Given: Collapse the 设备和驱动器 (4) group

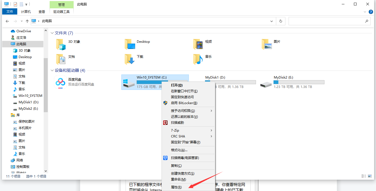Looking at the screenshot, I should click(x=52, y=70).
